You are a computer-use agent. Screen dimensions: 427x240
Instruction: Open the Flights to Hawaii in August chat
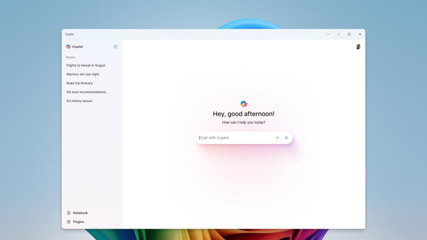(x=86, y=66)
